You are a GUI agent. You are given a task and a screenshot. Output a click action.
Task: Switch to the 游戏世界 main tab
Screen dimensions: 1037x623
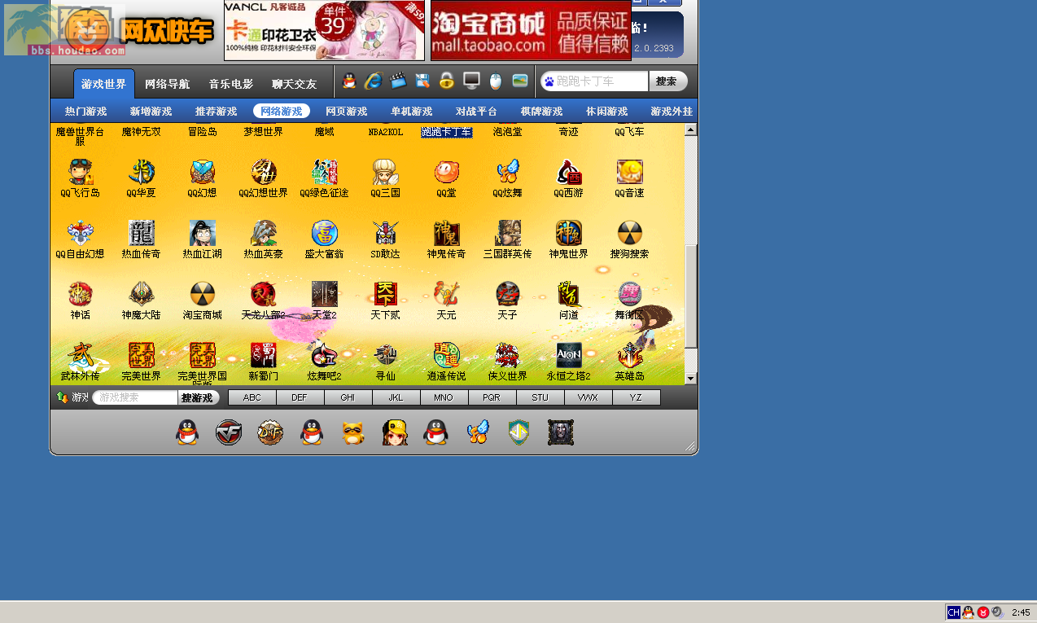click(104, 84)
